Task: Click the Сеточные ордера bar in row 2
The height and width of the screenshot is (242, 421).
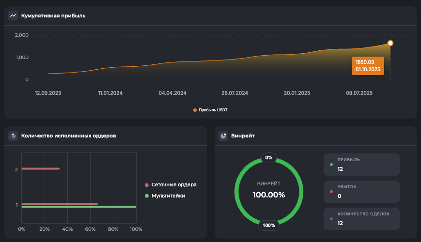Action: 41,168
